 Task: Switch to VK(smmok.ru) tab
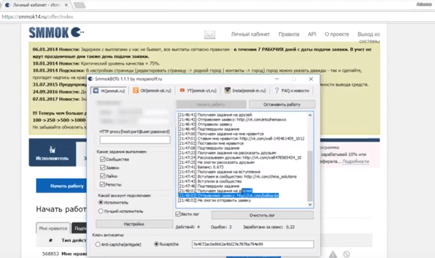click(109, 91)
